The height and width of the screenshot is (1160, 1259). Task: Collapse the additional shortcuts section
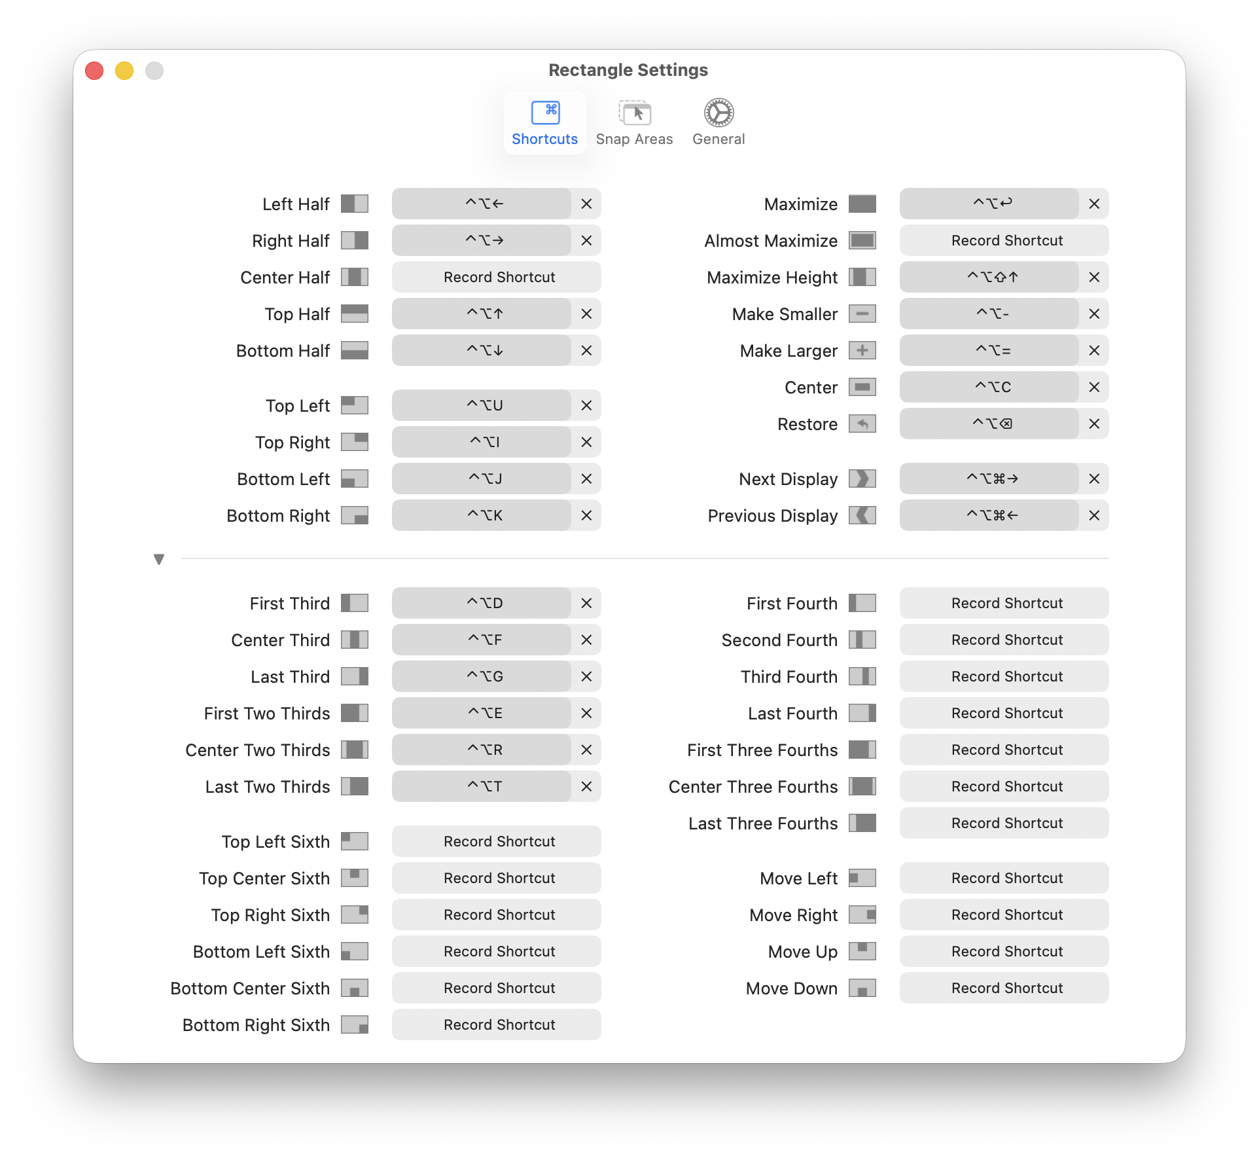tap(158, 558)
